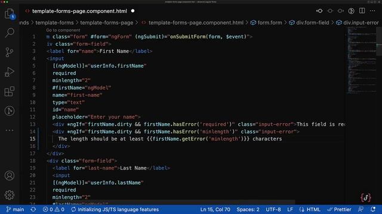Click Prettier status item
The width and height of the screenshot is (382, 214).
click(x=339, y=209)
